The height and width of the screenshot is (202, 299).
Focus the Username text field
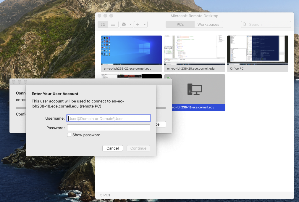tap(109, 118)
